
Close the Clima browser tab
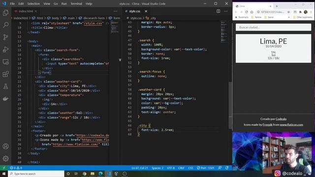pos(270,6)
